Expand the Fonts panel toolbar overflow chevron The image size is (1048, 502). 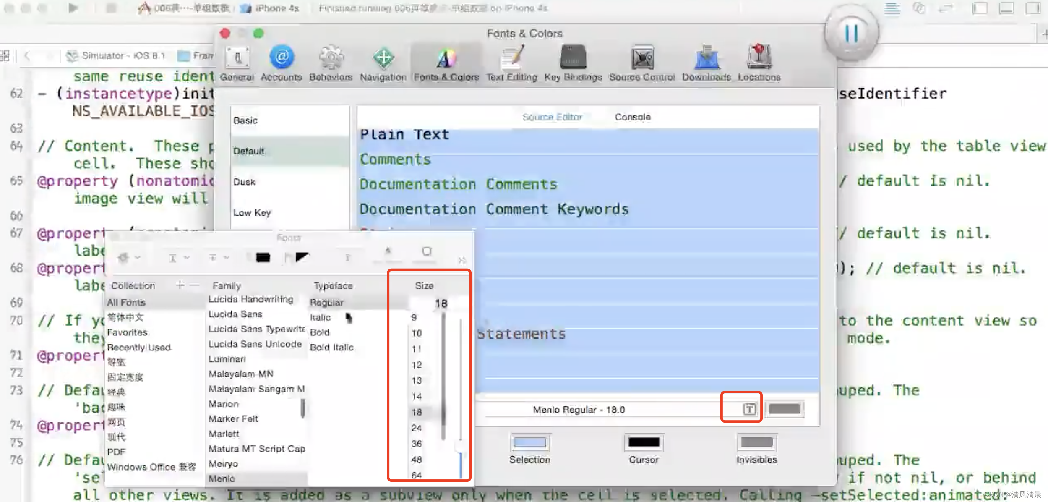(462, 260)
